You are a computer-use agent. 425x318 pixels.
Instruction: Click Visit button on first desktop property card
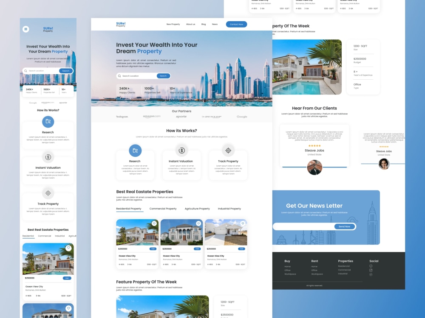(153, 249)
